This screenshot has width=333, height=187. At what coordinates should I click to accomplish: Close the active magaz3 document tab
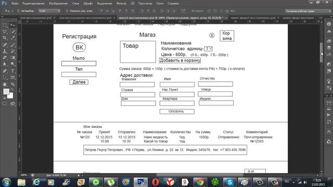[x=226, y=18]
